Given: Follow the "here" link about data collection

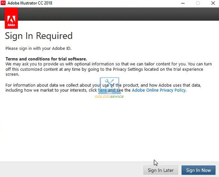Looking at the screenshot, I should click(102, 90).
